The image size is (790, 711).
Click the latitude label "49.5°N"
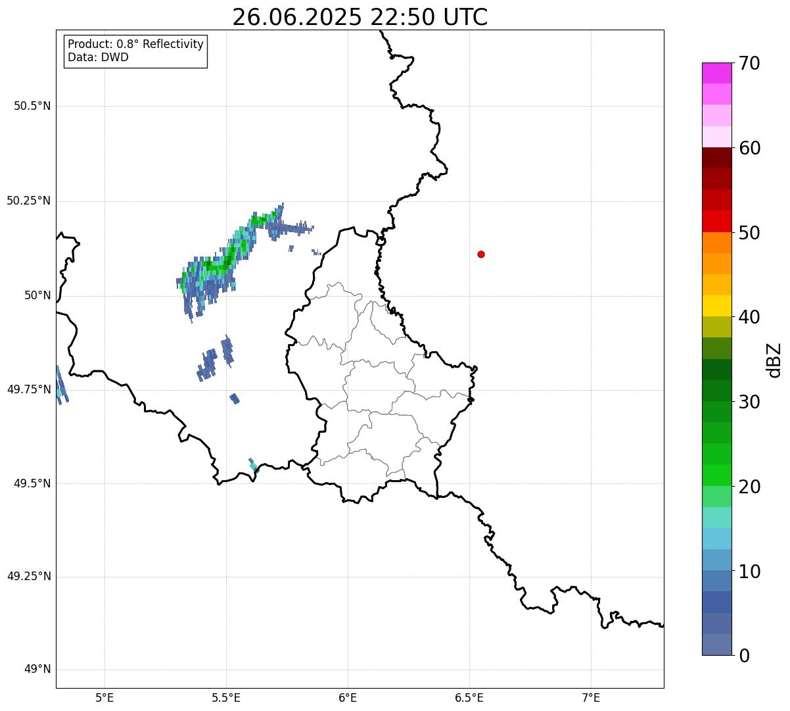pos(32,483)
